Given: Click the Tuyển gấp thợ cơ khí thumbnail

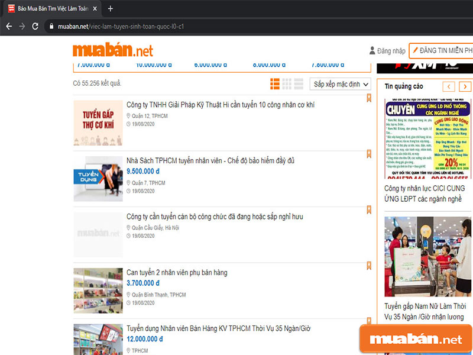Looking at the screenshot, I should 98,123.
